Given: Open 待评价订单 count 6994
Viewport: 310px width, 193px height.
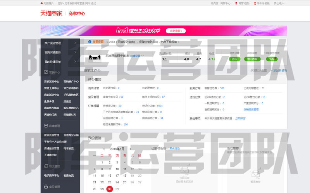Looking at the screenshot, I should coord(160,106).
